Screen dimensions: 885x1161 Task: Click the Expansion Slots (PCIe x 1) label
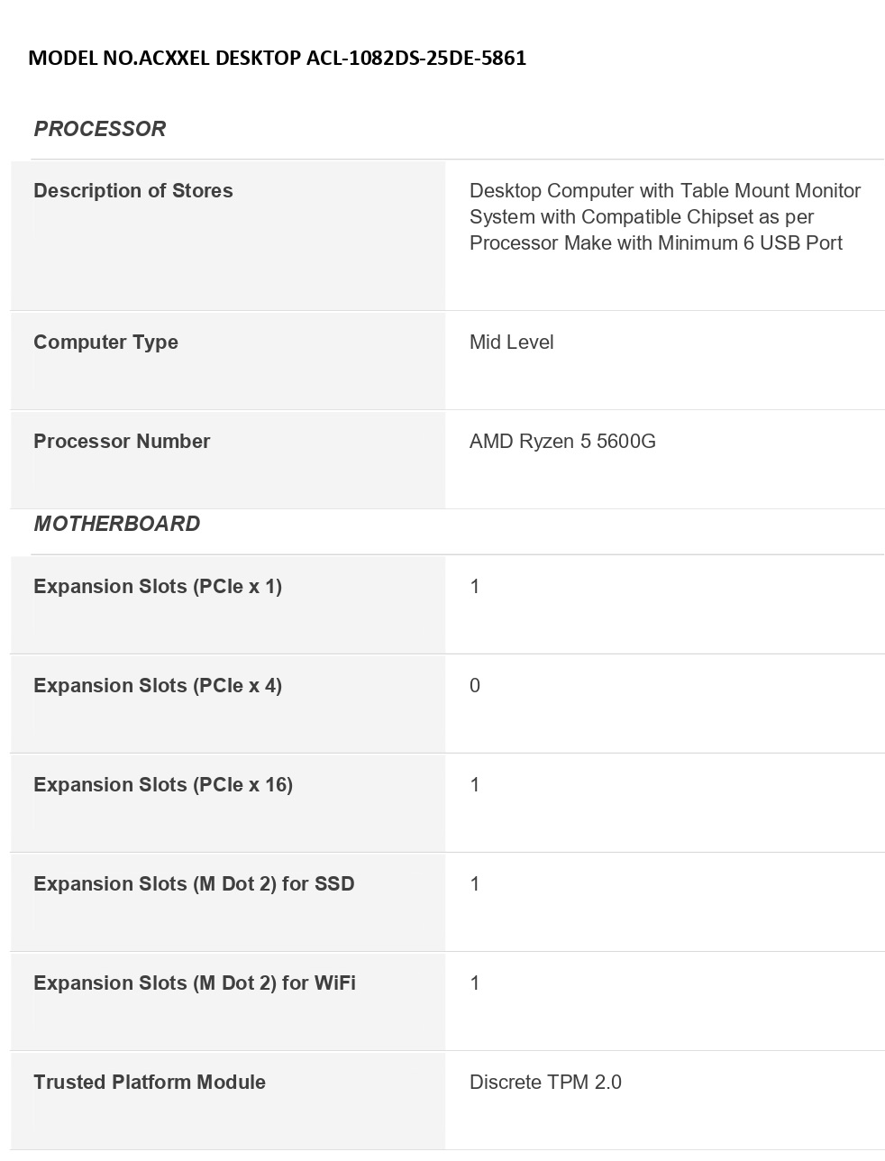coord(158,587)
